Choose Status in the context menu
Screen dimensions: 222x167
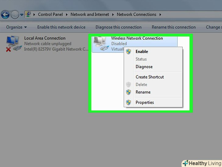coord(153,59)
